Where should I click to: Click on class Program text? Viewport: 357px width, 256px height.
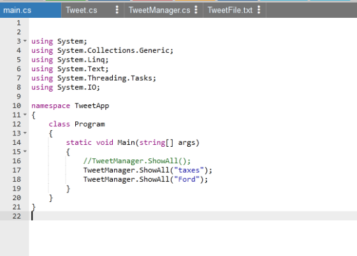pyautogui.click(x=76, y=124)
